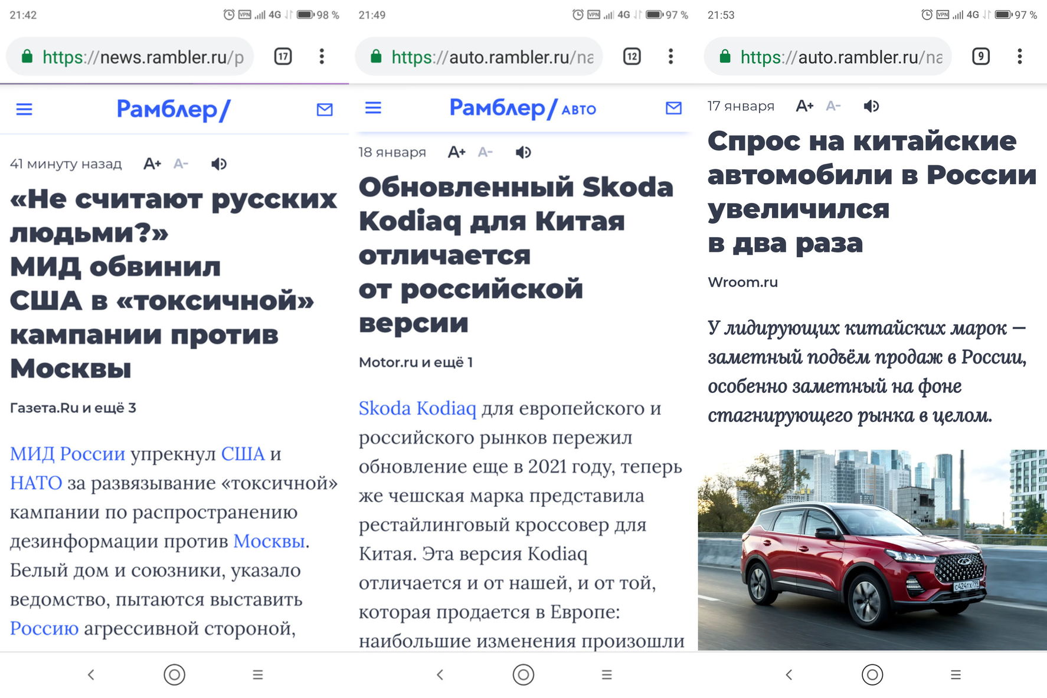Tap headline 'Обновленный Skoda Kodiaq для Китая'

click(516, 204)
